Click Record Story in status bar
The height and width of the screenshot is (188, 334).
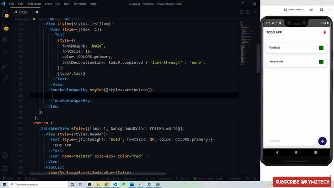(209, 178)
